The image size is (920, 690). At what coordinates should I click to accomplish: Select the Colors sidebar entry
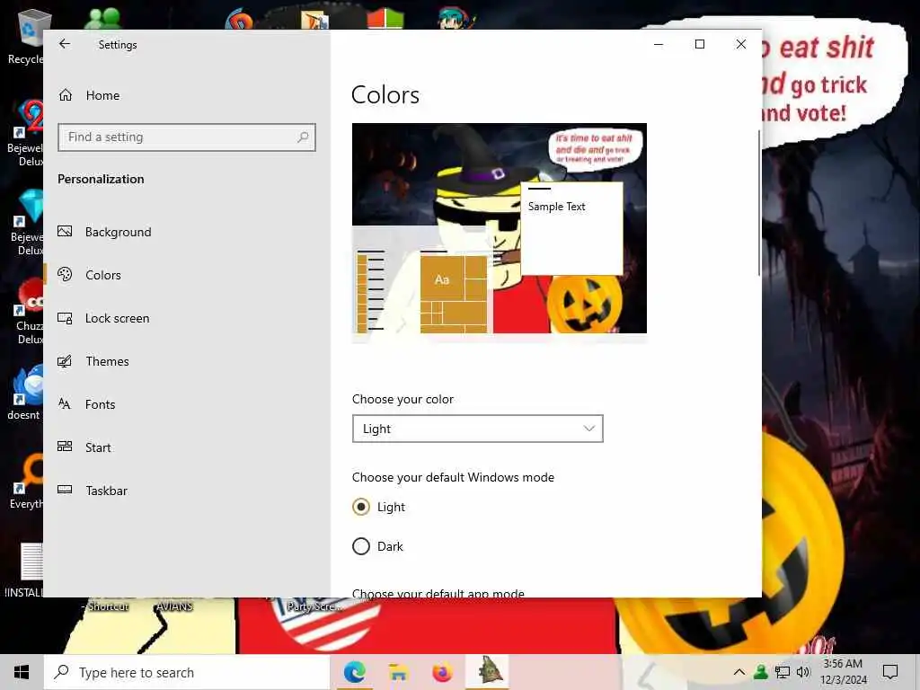(x=187, y=275)
